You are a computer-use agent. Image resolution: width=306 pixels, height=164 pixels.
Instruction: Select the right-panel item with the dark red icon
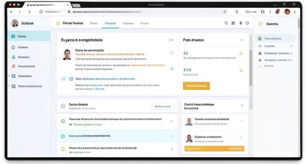pyautogui.click(x=275, y=60)
